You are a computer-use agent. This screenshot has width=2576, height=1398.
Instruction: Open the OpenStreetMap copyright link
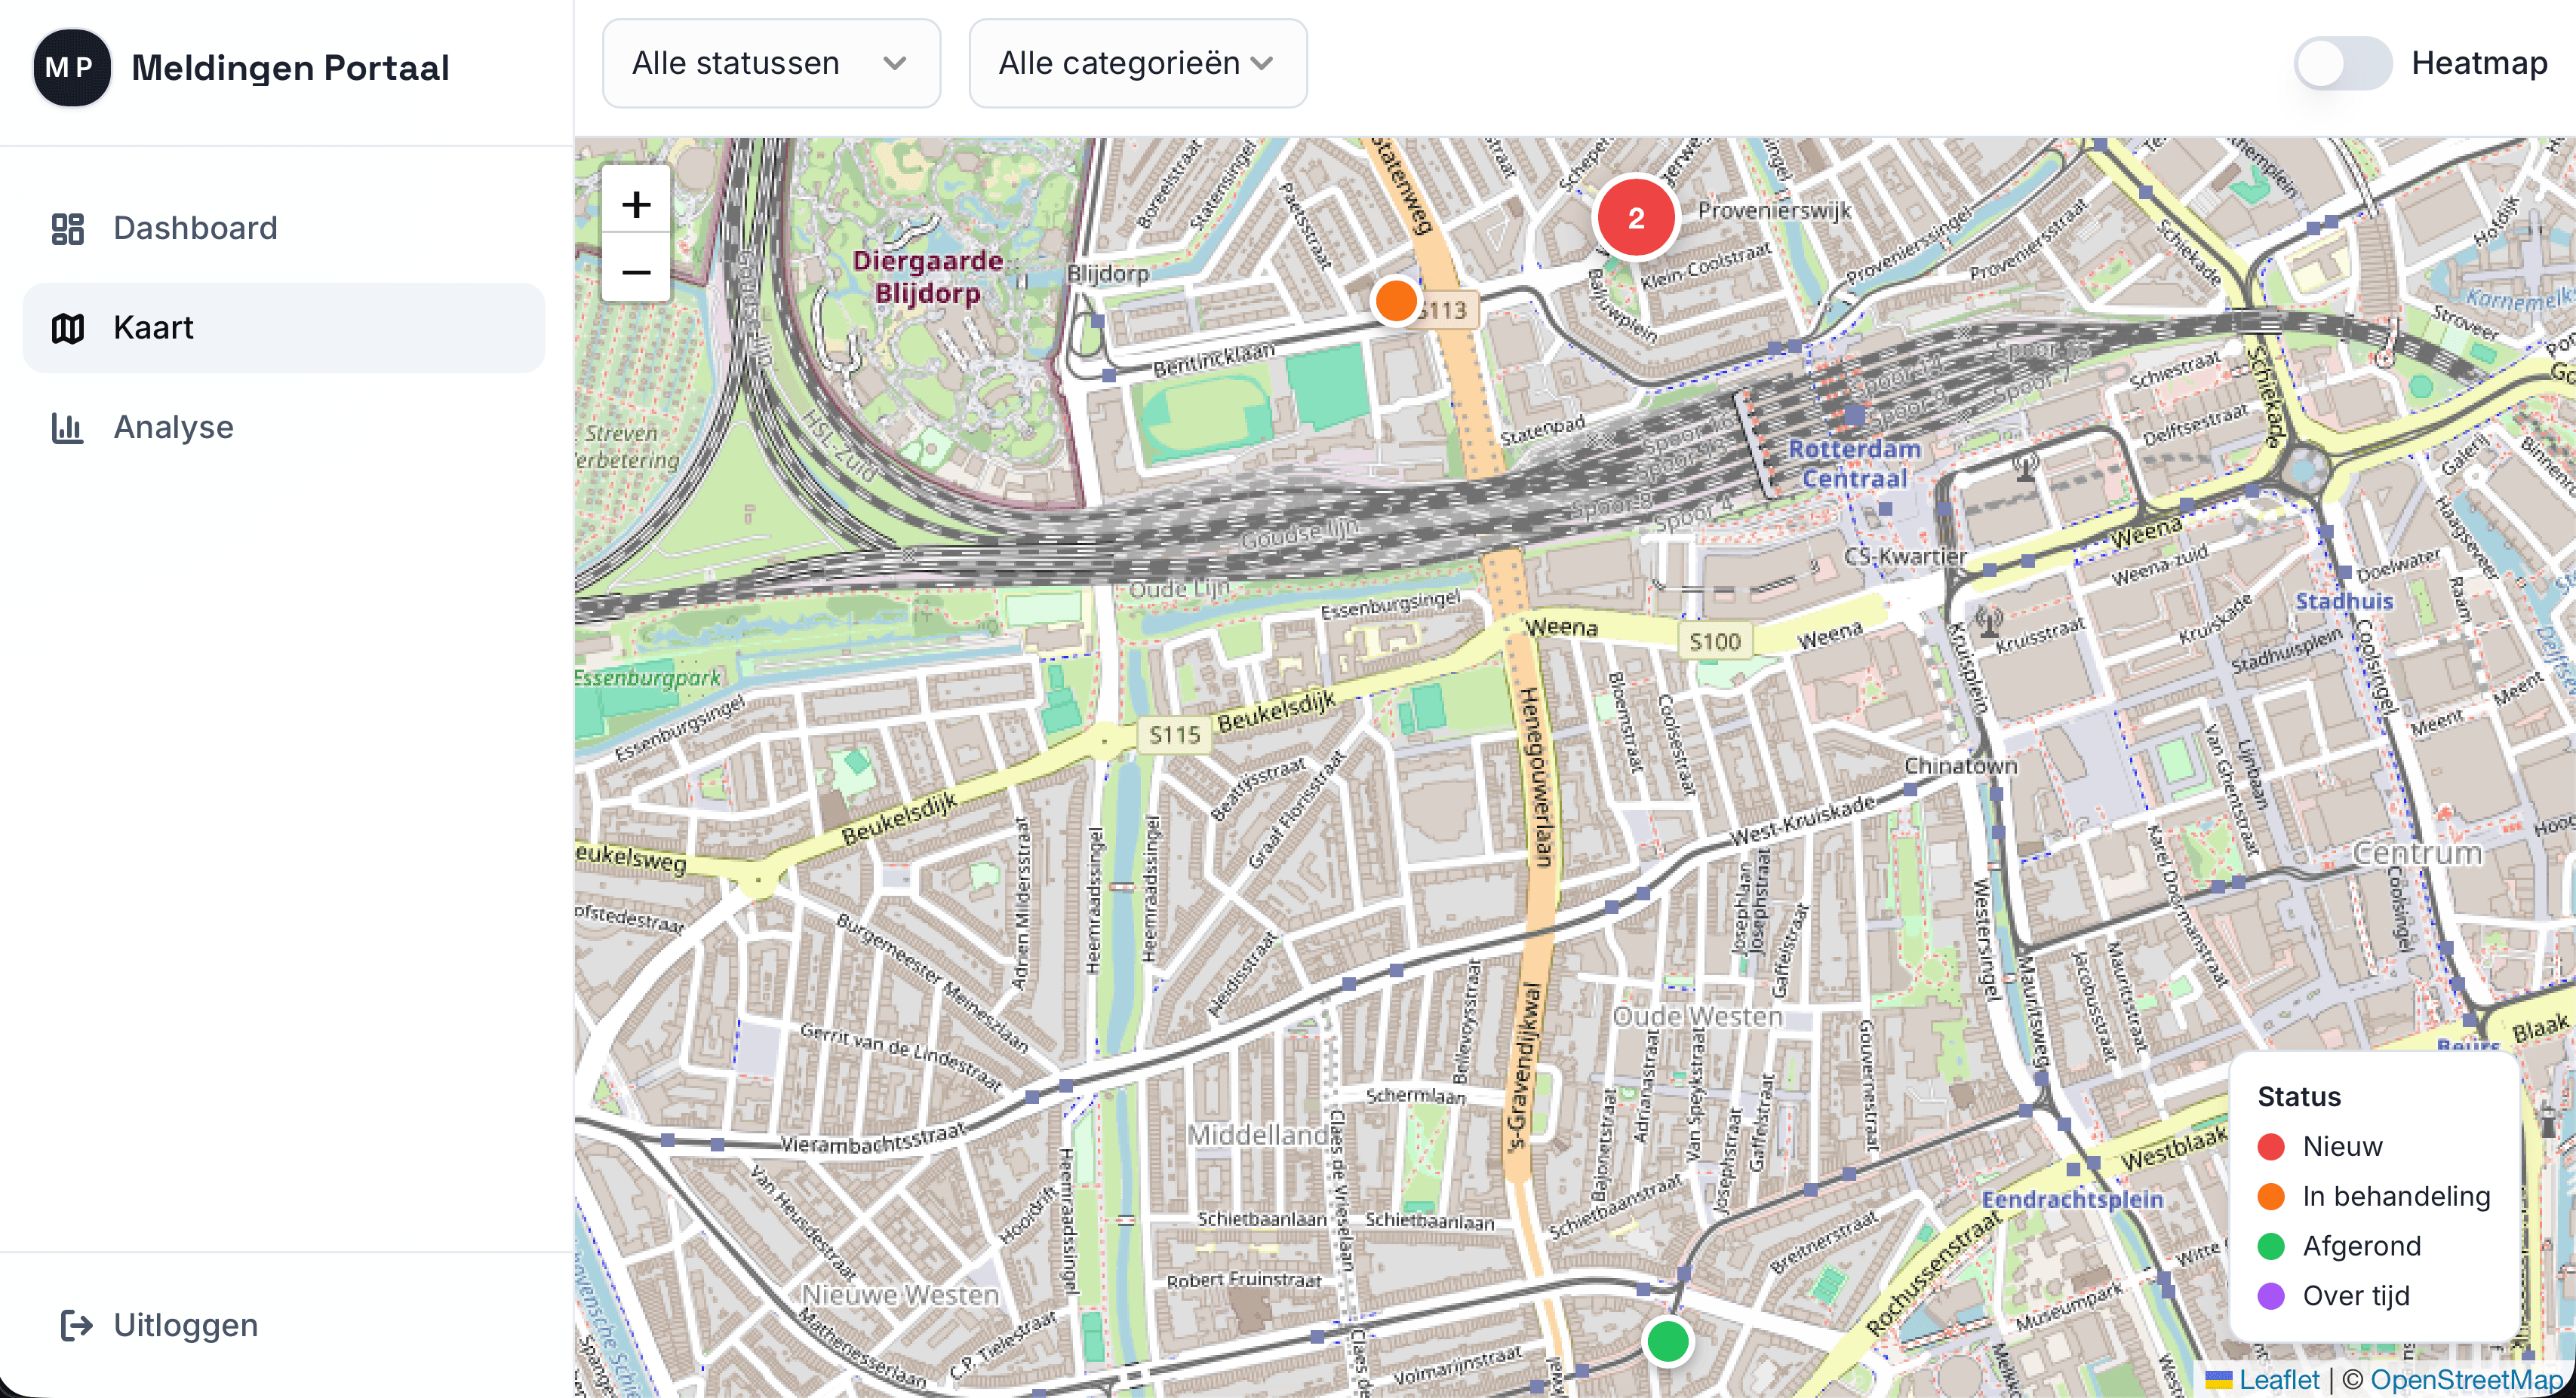coord(2466,1380)
